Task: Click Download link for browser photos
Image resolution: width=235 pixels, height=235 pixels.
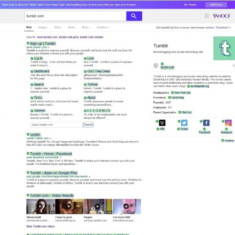Action: tap(223, 27)
